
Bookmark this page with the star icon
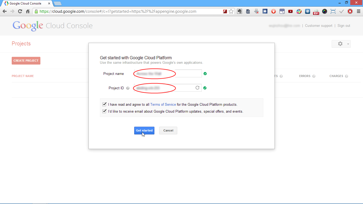coord(231,11)
